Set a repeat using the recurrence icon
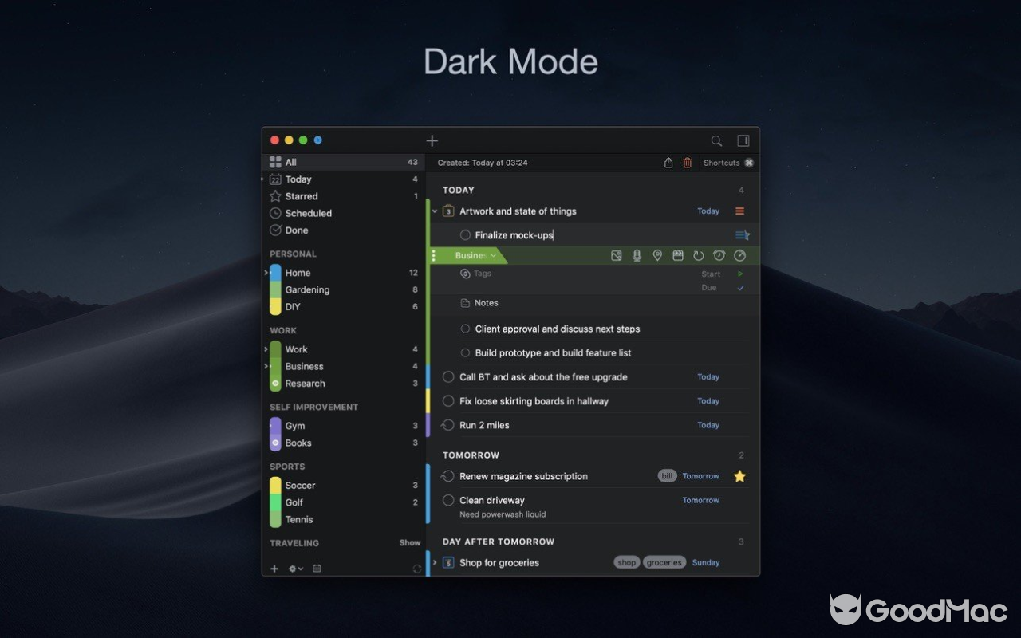The image size is (1021, 638). tap(698, 255)
